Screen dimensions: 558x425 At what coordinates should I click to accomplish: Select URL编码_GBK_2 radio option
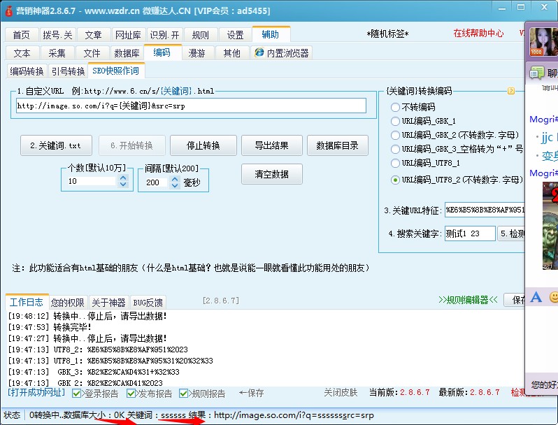(x=395, y=135)
